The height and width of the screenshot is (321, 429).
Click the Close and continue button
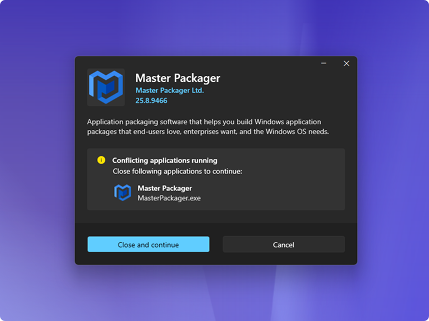tap(148, 244)
